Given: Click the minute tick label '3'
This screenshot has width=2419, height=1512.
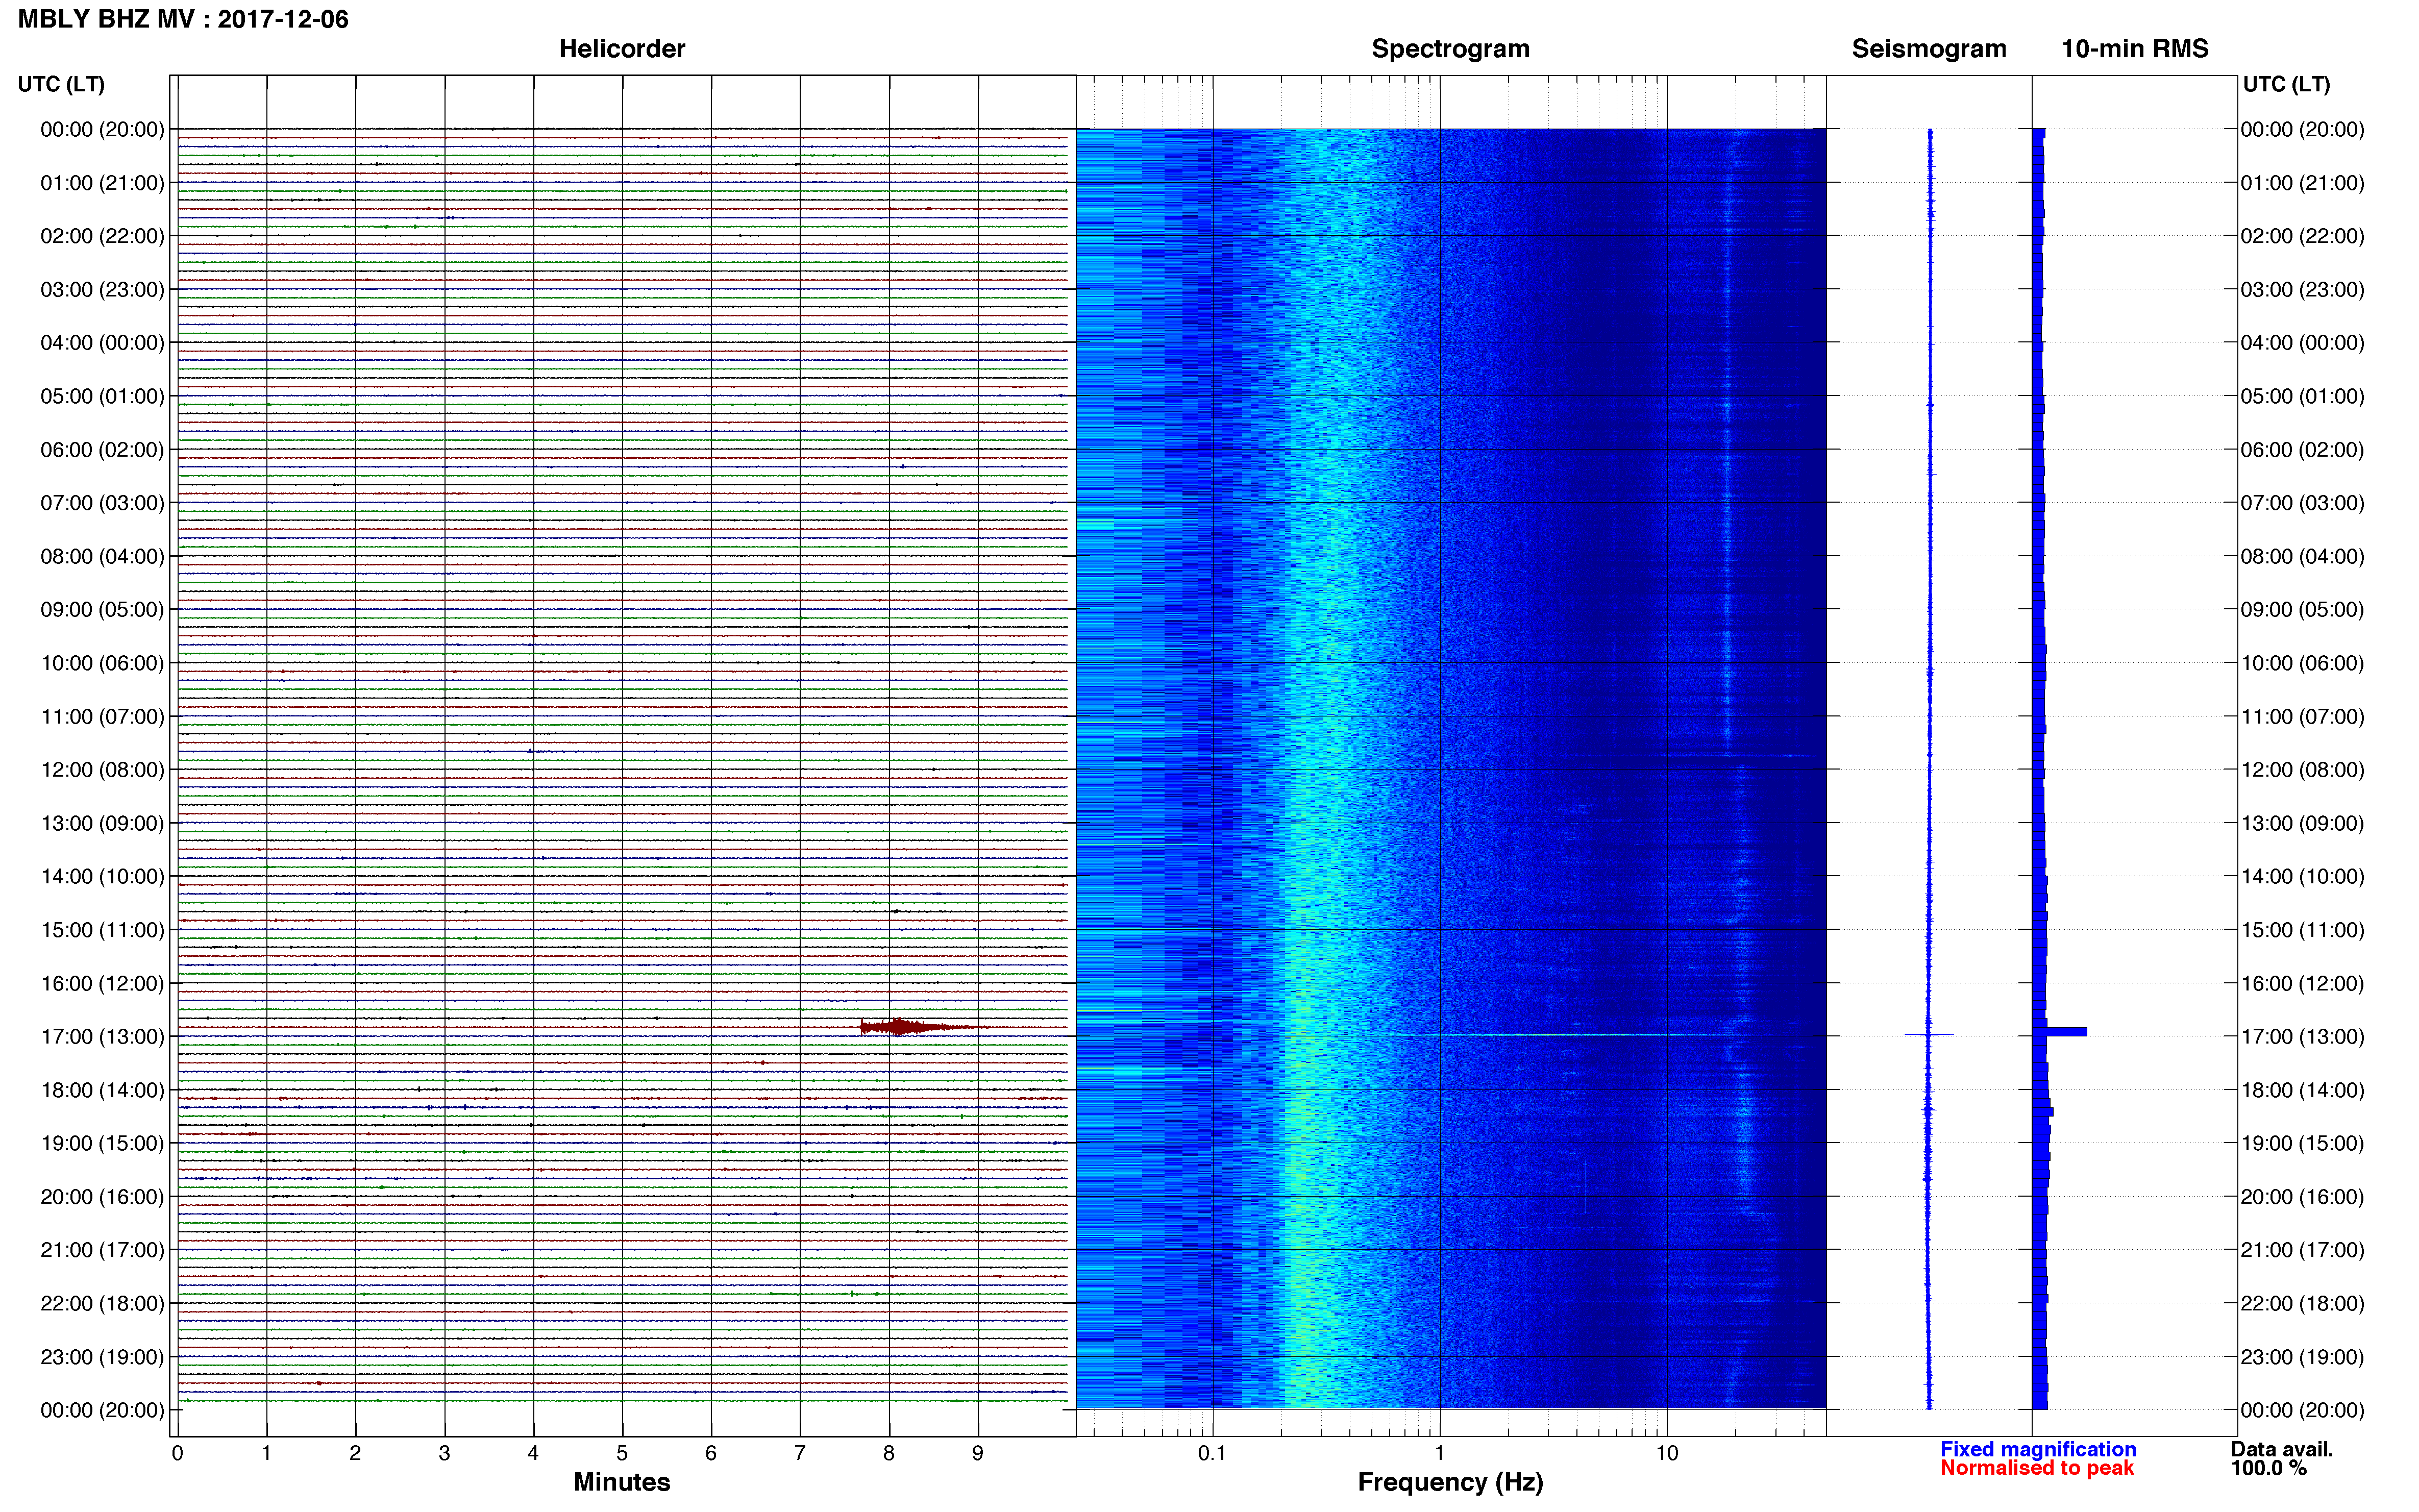Looking at the screenshot, I should point(444,1453).
